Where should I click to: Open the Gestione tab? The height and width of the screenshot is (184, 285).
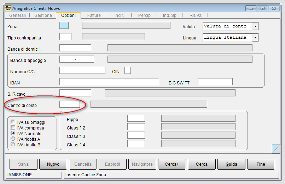(43, 15)
